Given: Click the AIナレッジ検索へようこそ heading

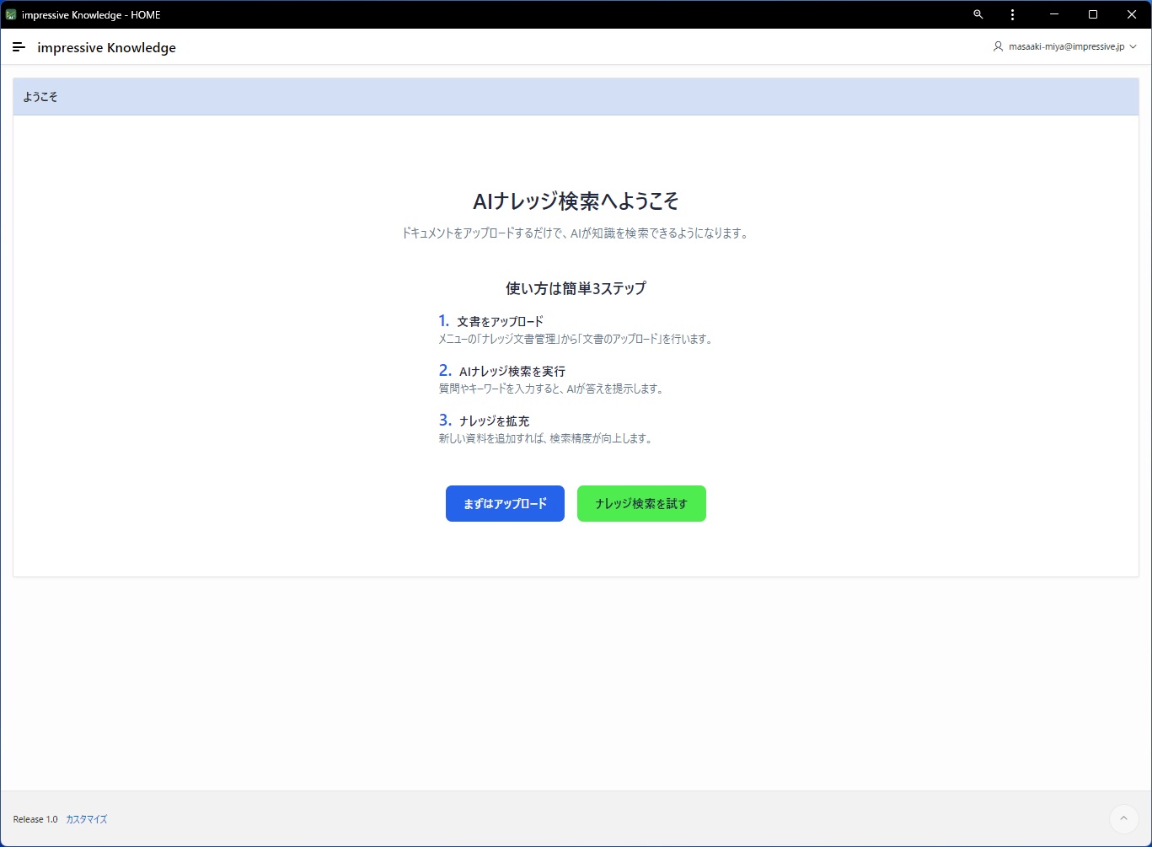Looking at the screenshot, I should click(576, 201).
